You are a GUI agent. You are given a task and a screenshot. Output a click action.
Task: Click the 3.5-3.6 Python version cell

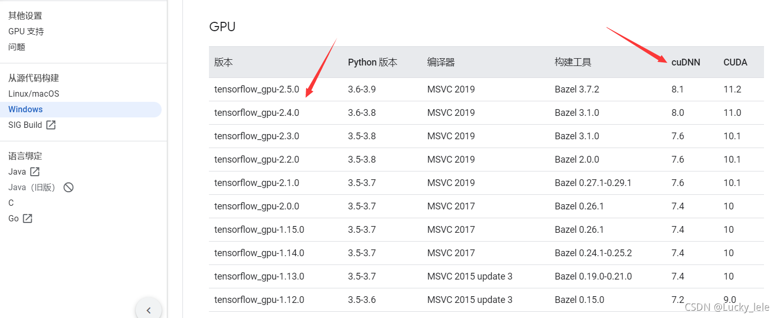pyautogui.click(x=362, y=300)
